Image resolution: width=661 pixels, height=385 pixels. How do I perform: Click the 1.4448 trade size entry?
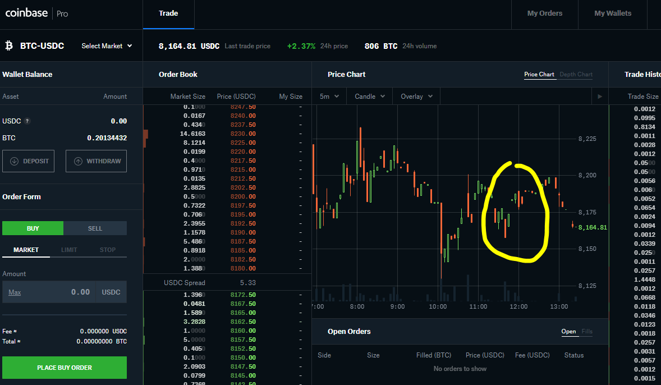coord(645,279)
